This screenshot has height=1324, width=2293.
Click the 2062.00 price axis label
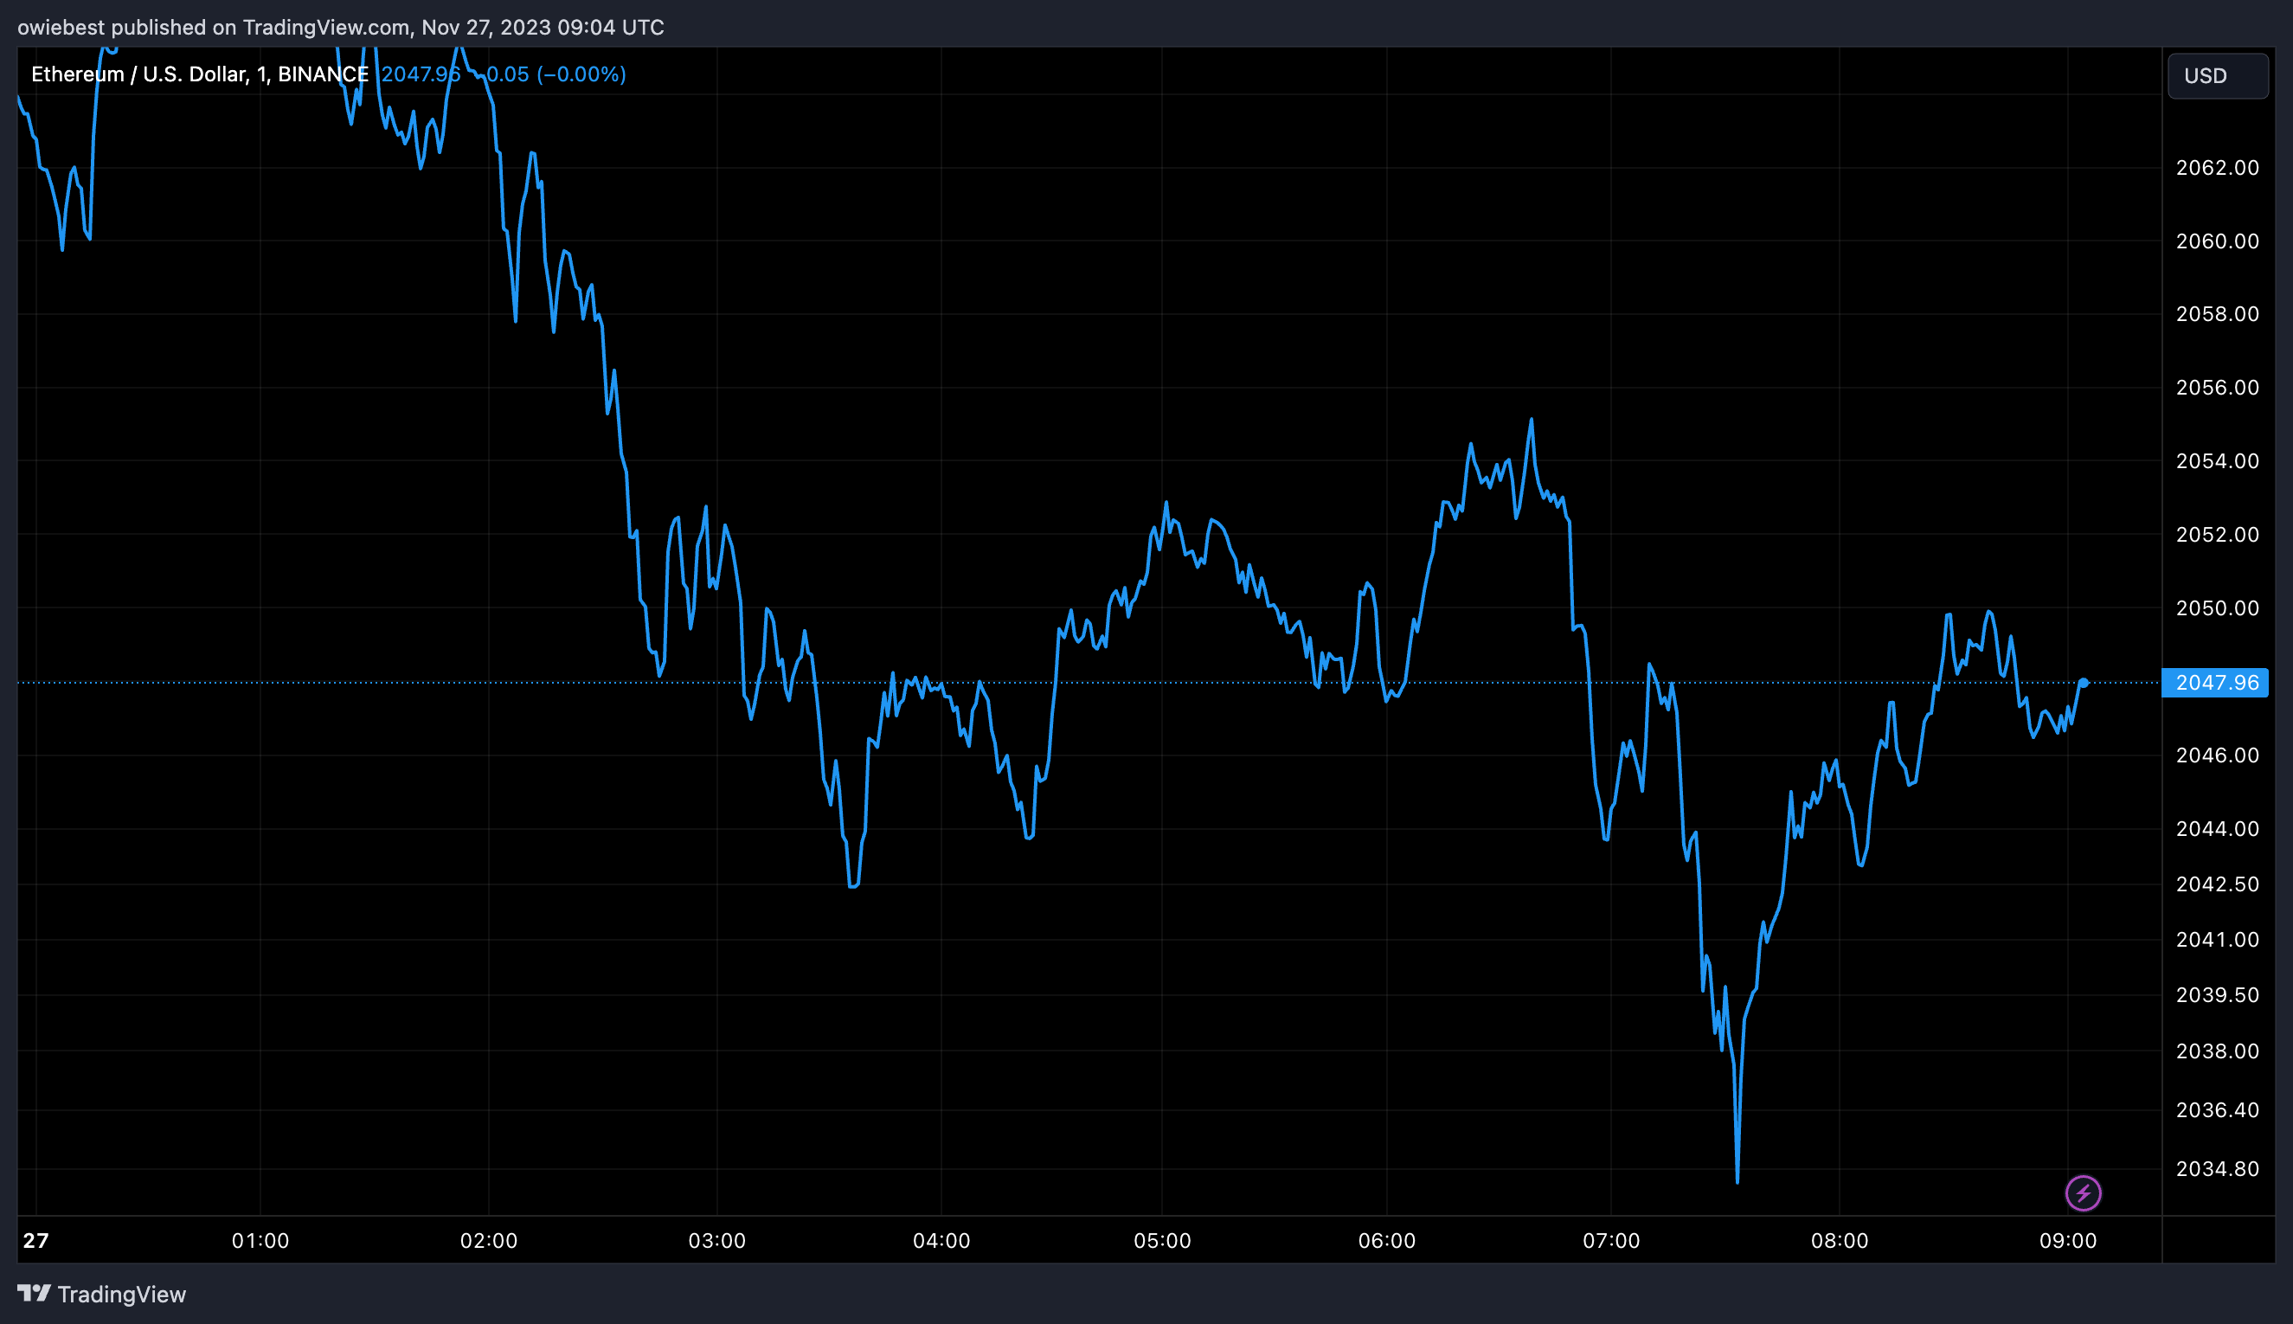coord(2218,167)
